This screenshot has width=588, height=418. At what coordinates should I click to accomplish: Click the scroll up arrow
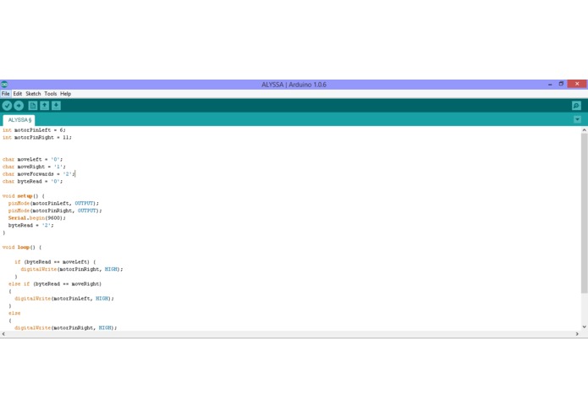coord(585,130)
